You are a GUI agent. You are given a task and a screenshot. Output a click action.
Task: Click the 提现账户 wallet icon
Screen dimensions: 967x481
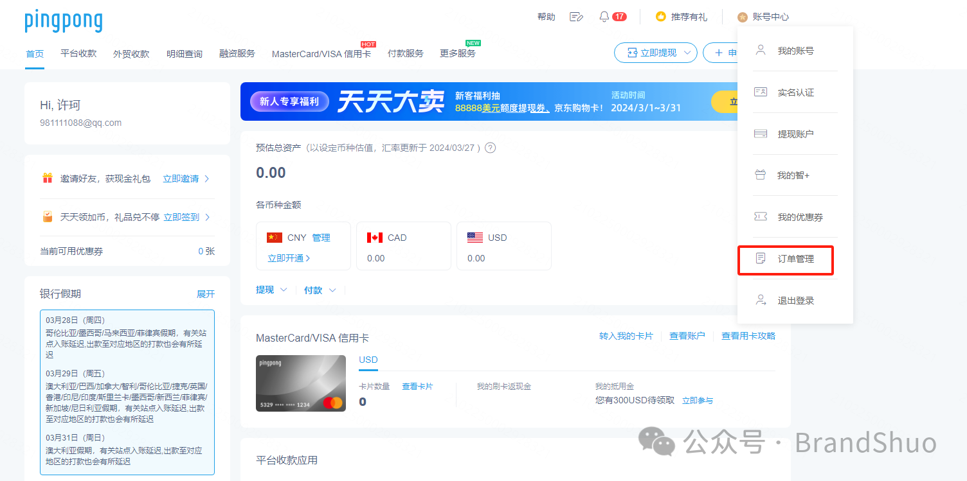761,134
